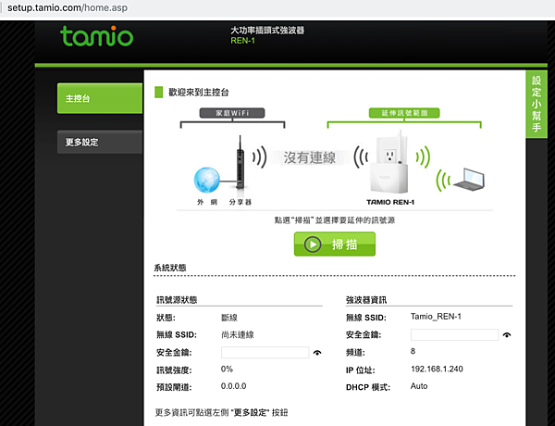This screenshot has height=426, width=555.
Task: Click the 系統狀態 section heading
Action: tap(170, 268)
